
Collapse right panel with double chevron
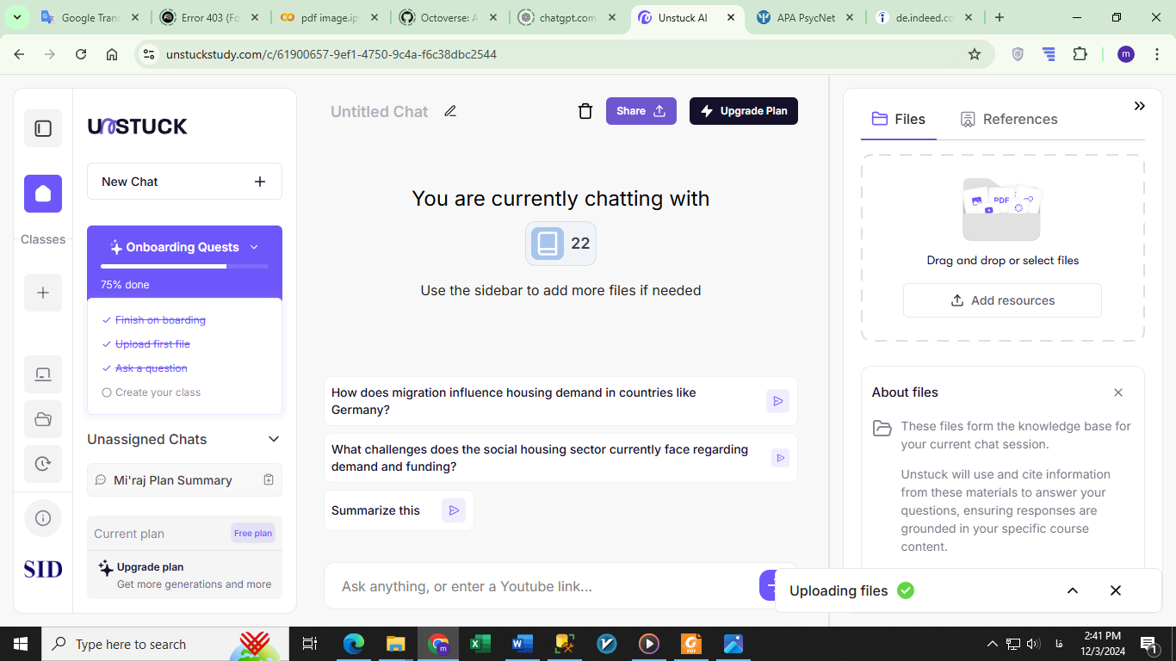(1139, 106)
